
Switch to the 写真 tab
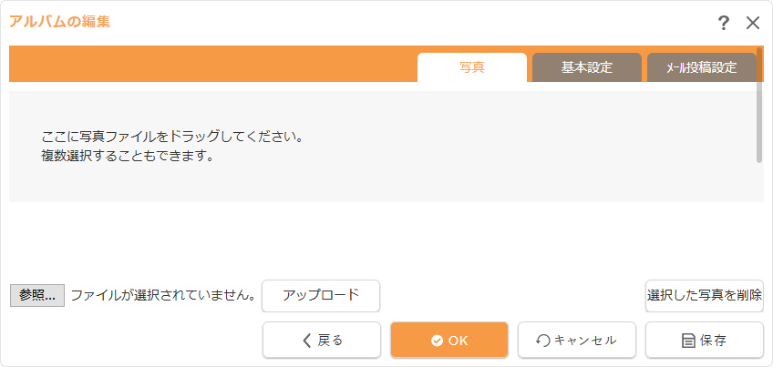(471, 67)
